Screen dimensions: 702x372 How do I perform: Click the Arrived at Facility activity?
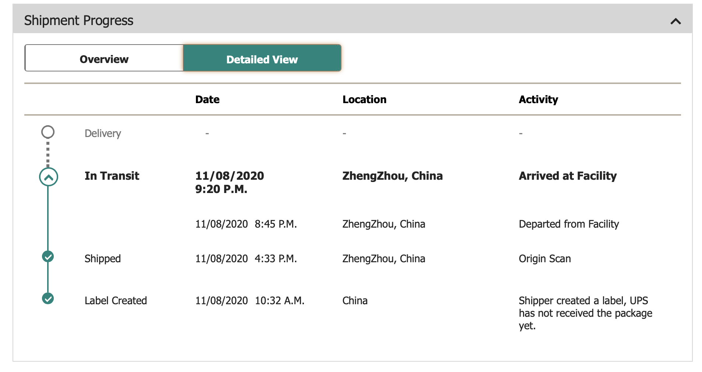(x=568, y=176)
